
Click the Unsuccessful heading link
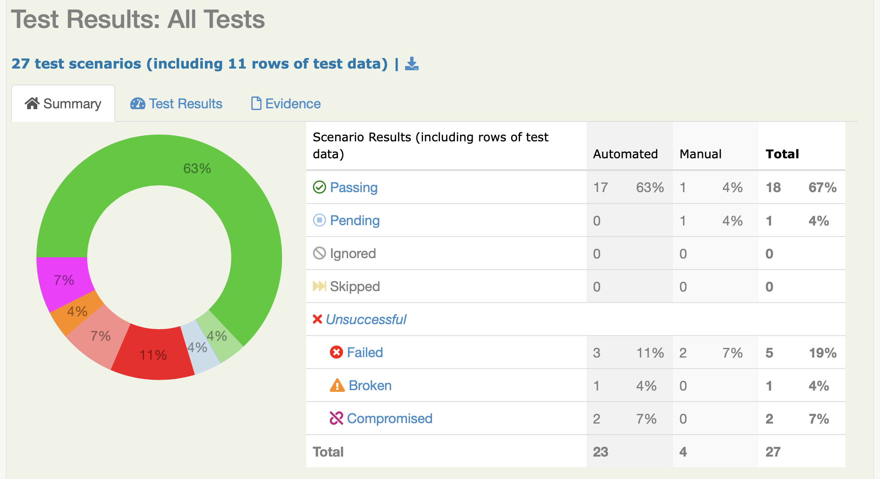coord(366,319)
